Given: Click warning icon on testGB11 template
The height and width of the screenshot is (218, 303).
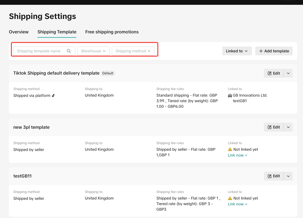Looking at the screenshot, I should tap(230, 198).
